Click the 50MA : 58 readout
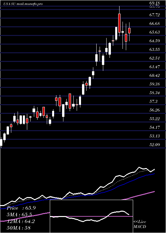Screen dimensions: 166x233 pyautogui.click(x=19, y=228)
